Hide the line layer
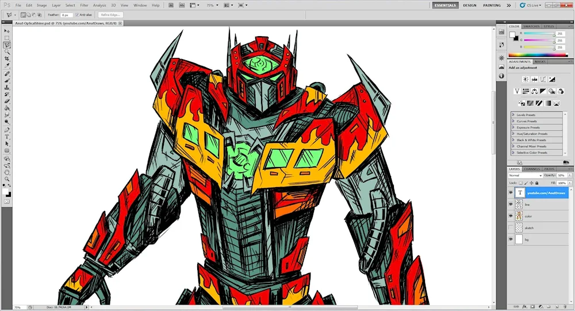Viewport: 575px width, 311px height. pyautogui.click(x=511, y=204)
